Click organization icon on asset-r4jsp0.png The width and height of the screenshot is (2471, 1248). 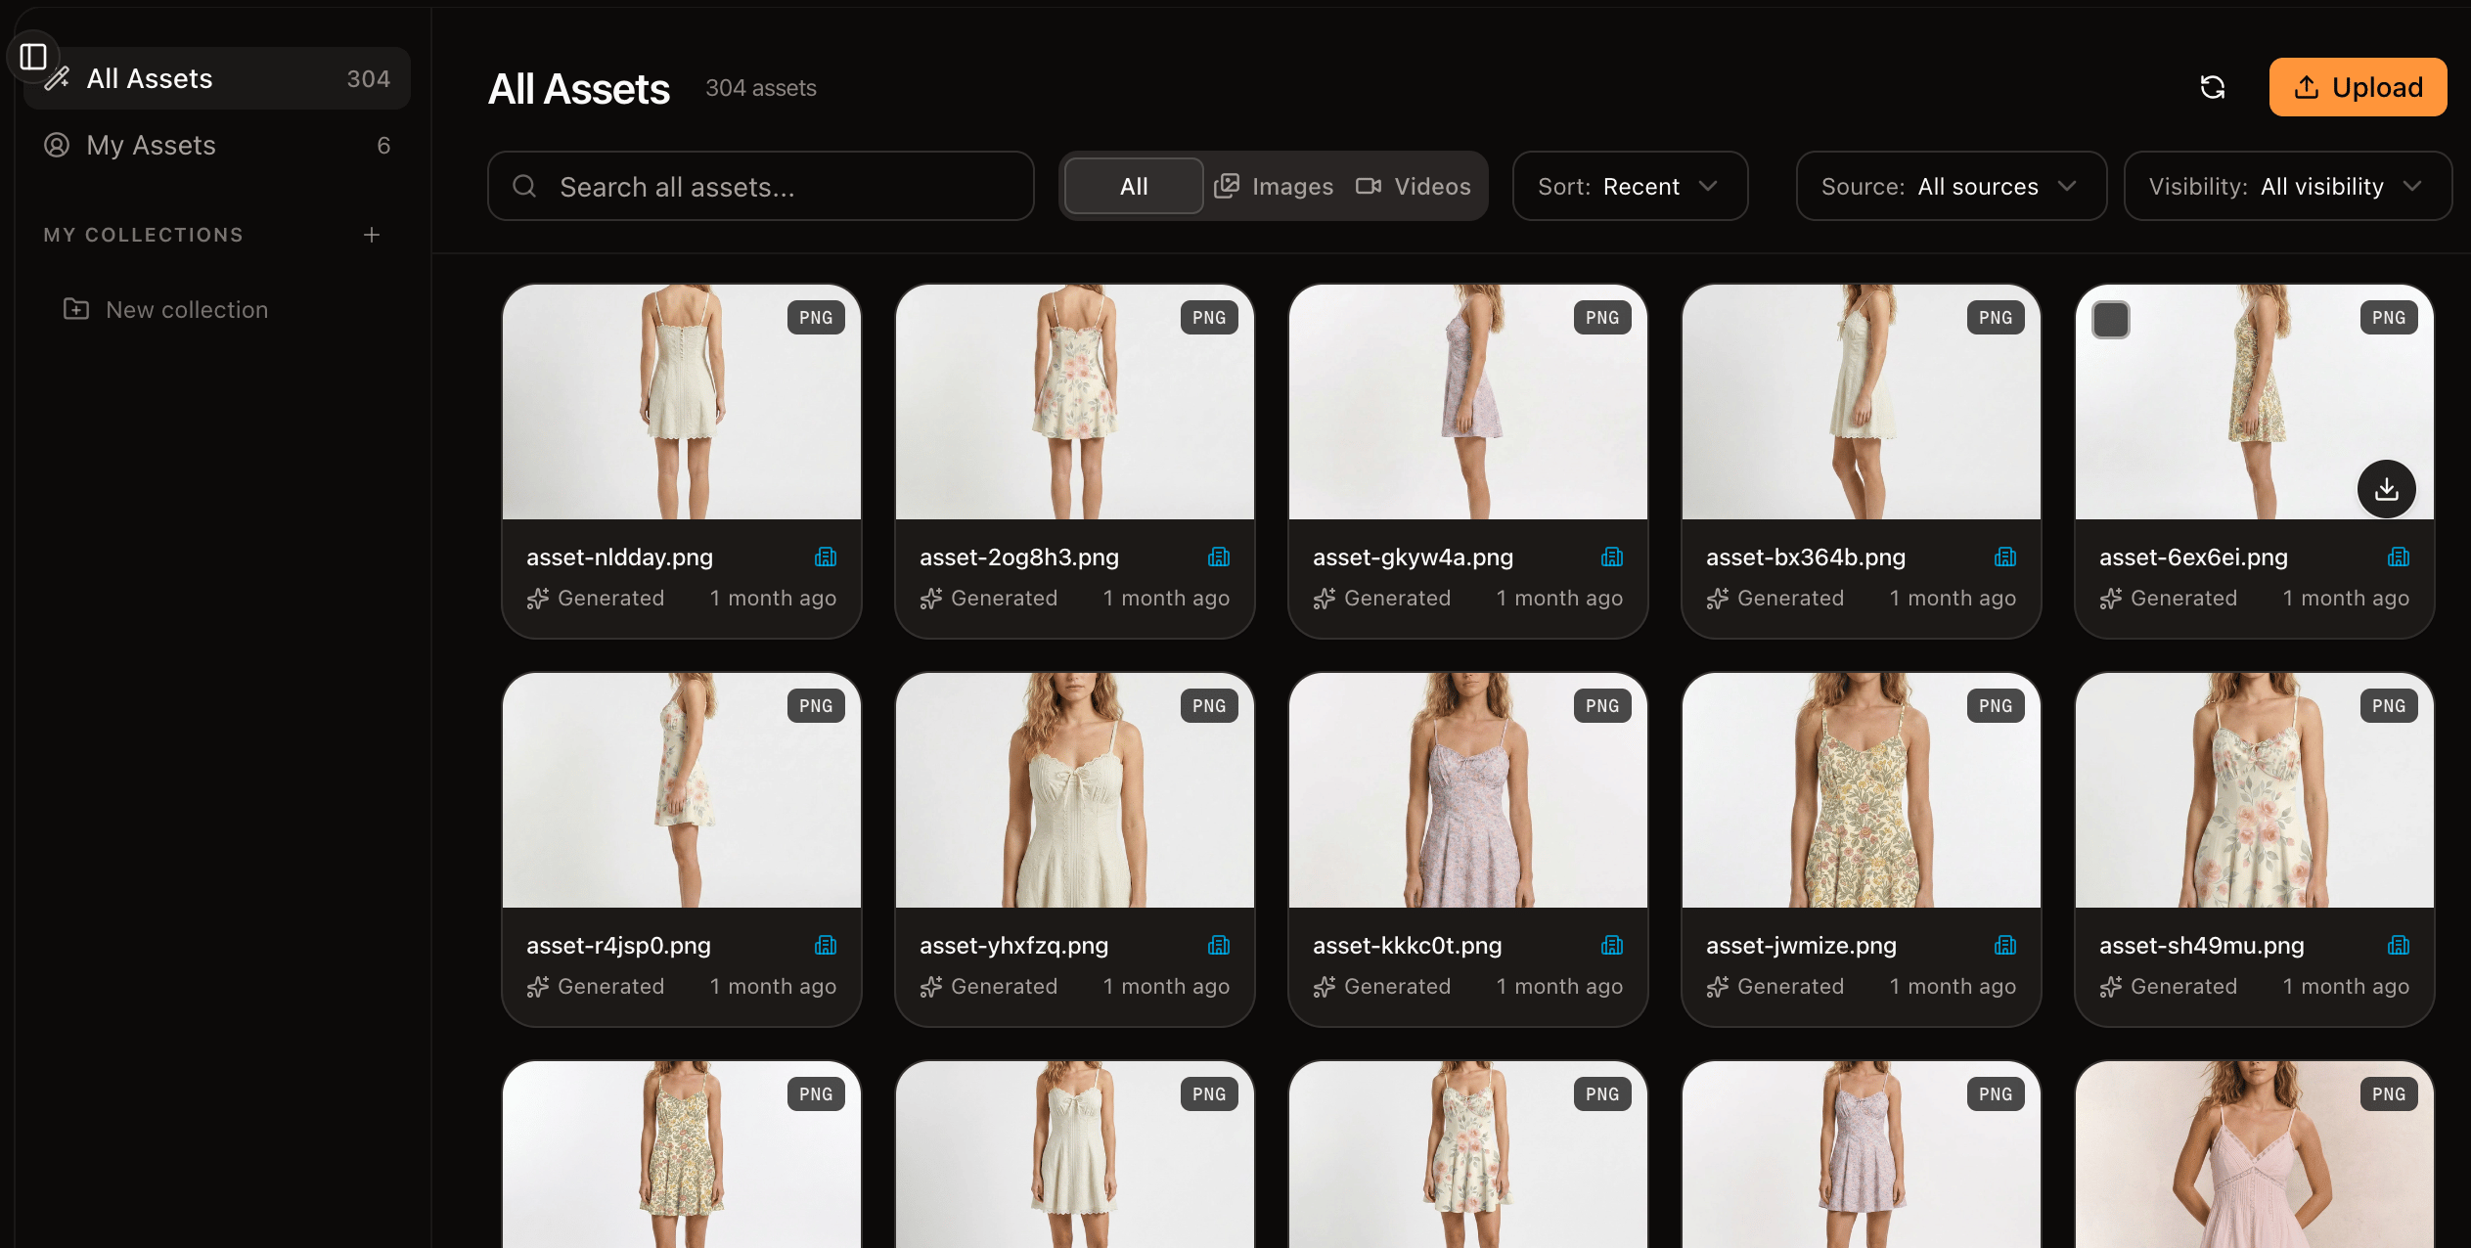coord(826,945)
